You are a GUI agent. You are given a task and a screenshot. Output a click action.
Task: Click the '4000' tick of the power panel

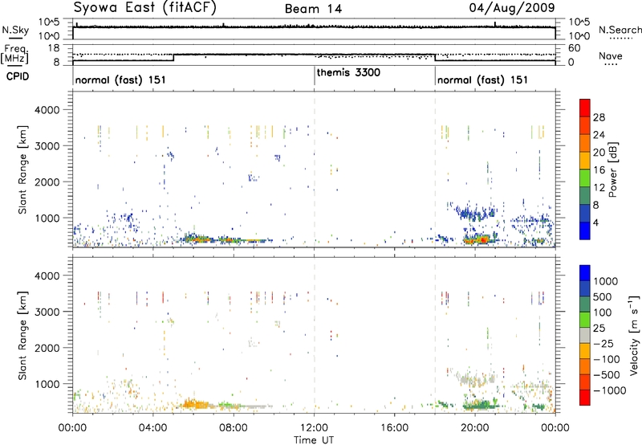click(47, 110)
